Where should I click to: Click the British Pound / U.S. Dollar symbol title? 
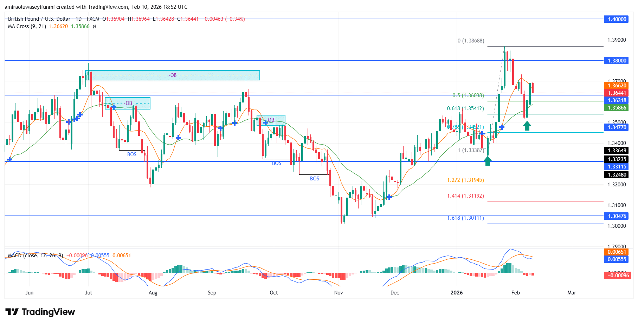[39, 19]
